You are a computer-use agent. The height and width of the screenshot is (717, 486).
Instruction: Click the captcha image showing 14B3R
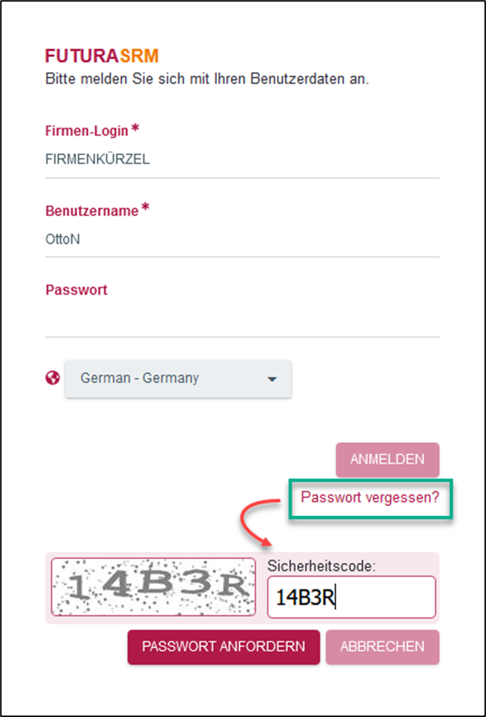coord(154,587)
